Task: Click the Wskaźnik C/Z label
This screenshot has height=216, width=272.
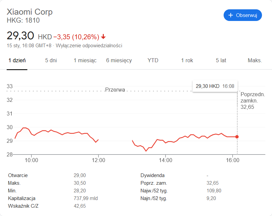Action: (23, 206)
